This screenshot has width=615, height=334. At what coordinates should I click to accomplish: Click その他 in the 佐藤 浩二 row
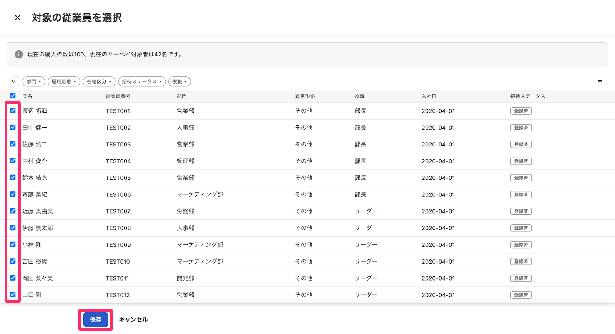click(x=304, y=145)
